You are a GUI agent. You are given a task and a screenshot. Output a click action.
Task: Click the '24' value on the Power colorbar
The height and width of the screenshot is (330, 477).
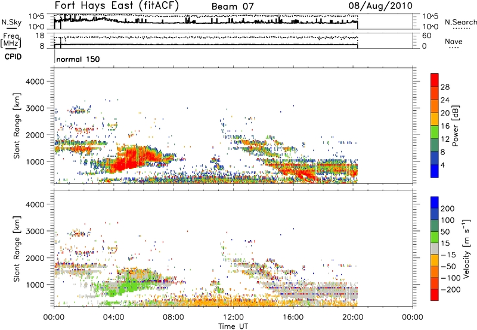445,100
